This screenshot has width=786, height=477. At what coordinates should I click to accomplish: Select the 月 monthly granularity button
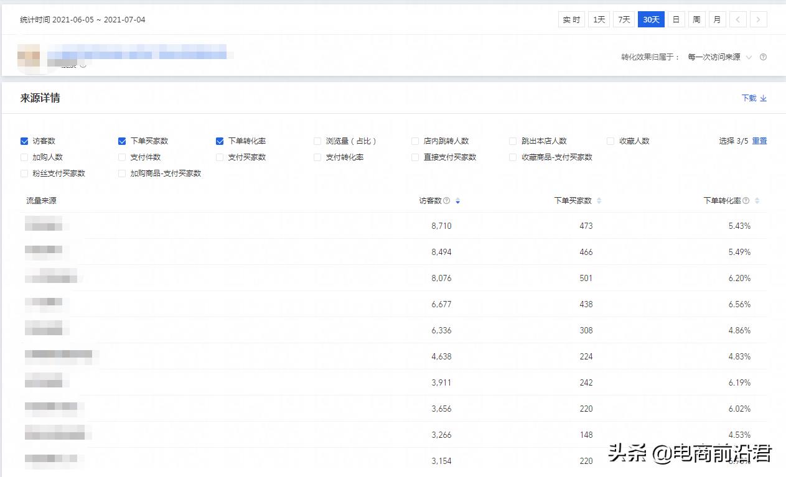click(717, 19)
